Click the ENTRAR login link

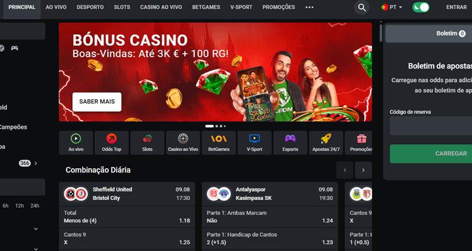point(456,7)
